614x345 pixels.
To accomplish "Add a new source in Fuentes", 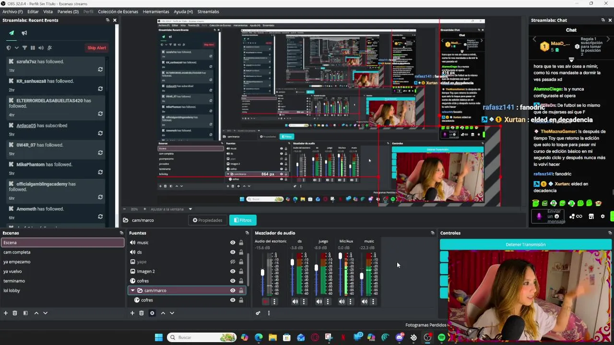I will click(132, 313).
